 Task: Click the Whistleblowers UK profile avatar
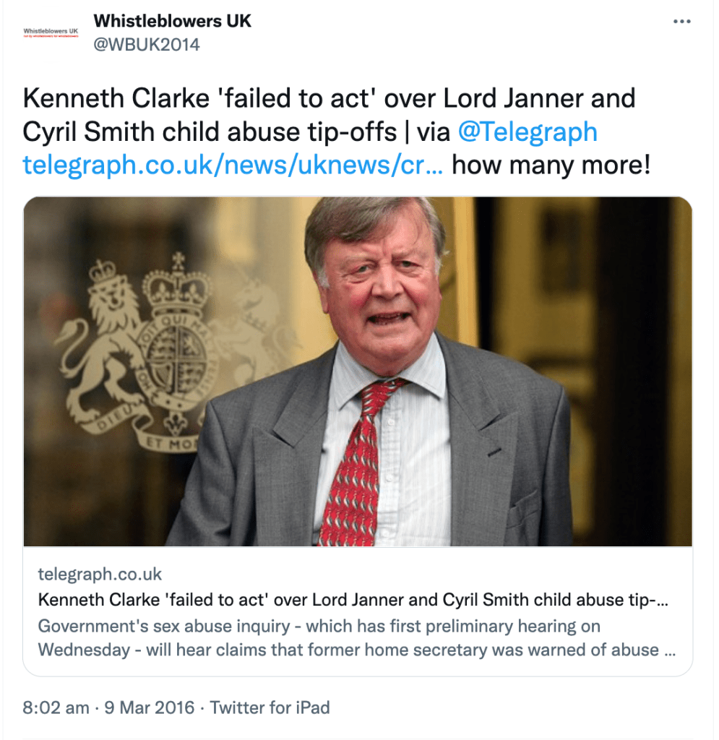51,33
